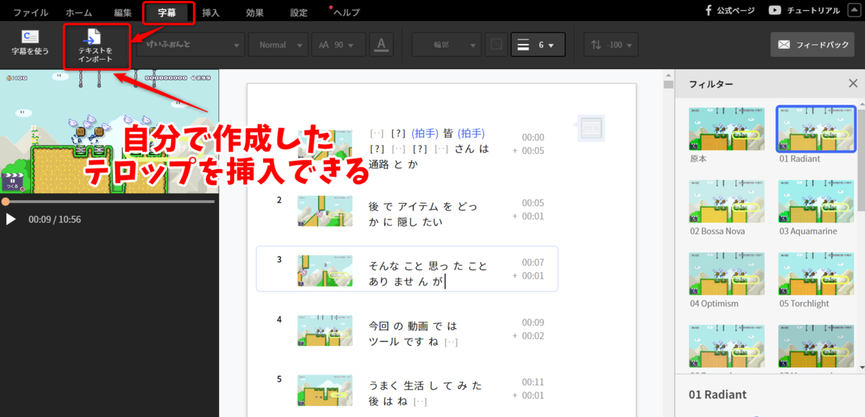Open the 輪郭 outline dropdown

tap(446, 45)
